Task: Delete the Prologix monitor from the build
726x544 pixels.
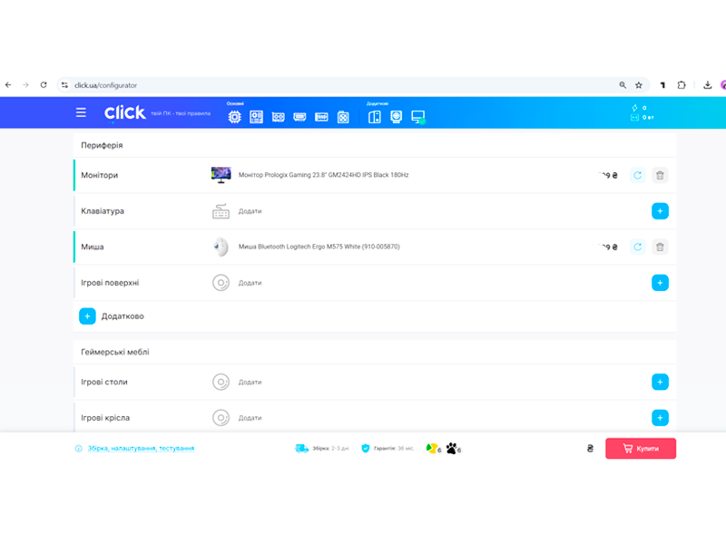Action: click(660, 175)
